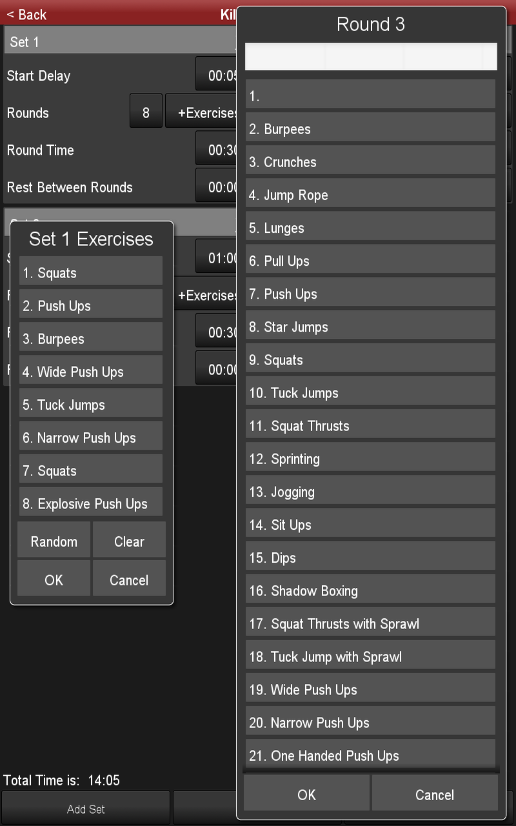Click the Round 3 text input field
The height and width of the screenshot is (826, 516).
371,57
